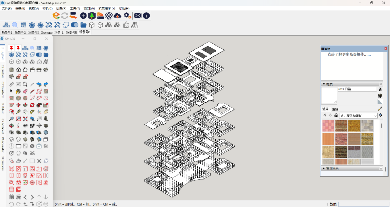Viewport: 390px width, 207px height.
Task: Click the round info icon
Action: click(x=146, y=16)
